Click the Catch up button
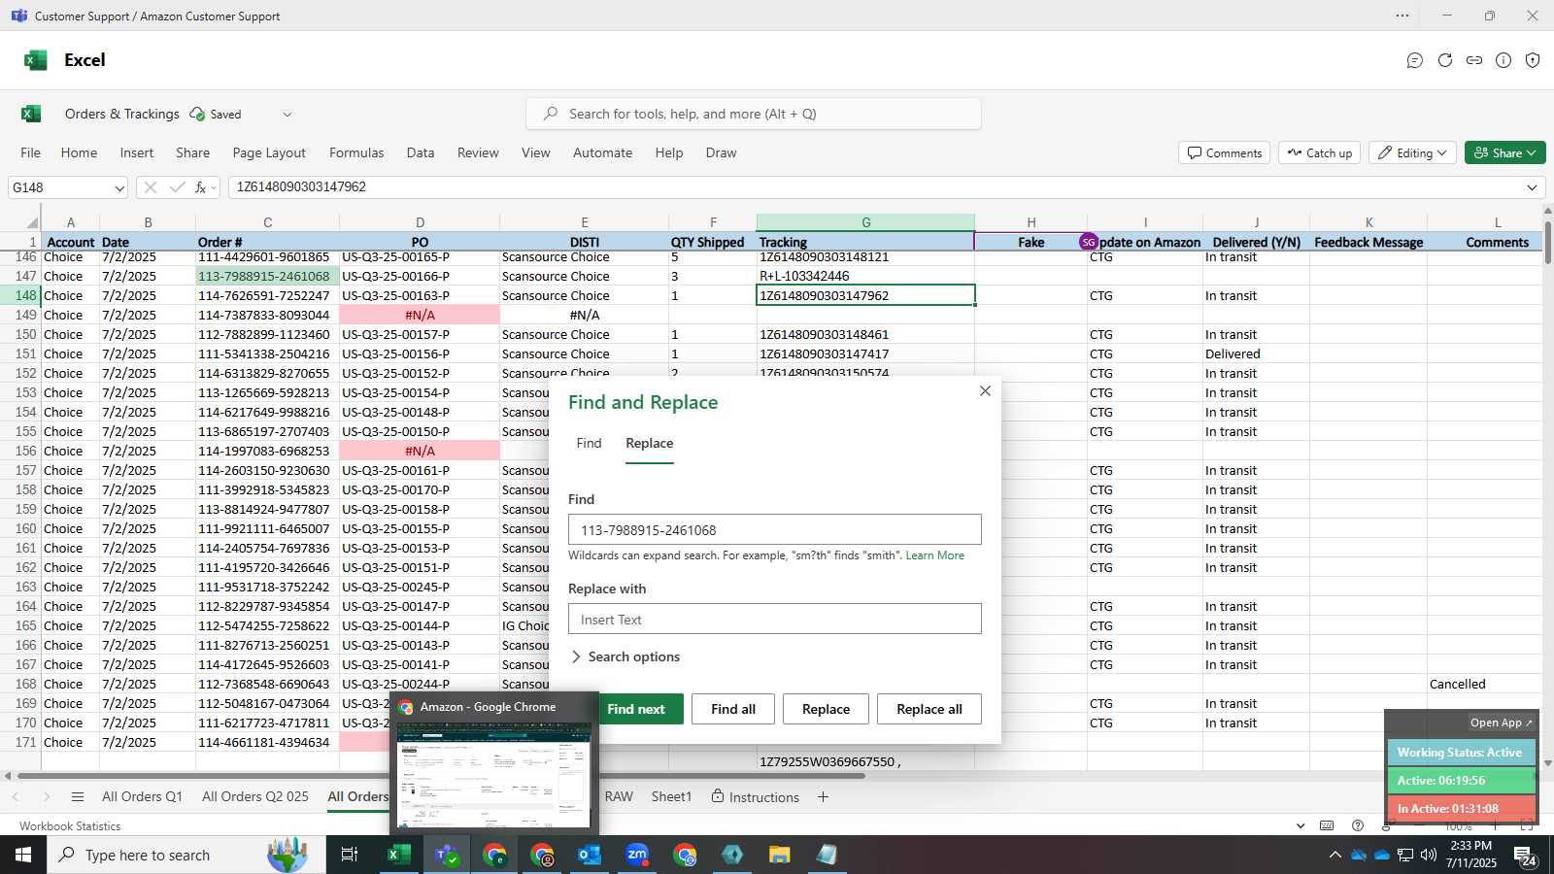Image resolution: width=1554 pixels, height=874 pixels. [1320, 152]
